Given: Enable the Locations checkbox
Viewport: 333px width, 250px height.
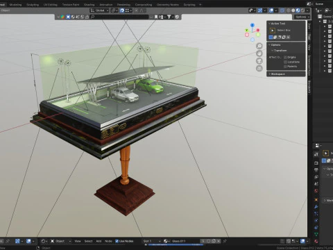Looking at the screenshot, I should coord(285,62).
